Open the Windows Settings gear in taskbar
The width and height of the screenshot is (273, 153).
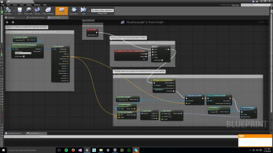pyautogui.click(x=108, y=150)
